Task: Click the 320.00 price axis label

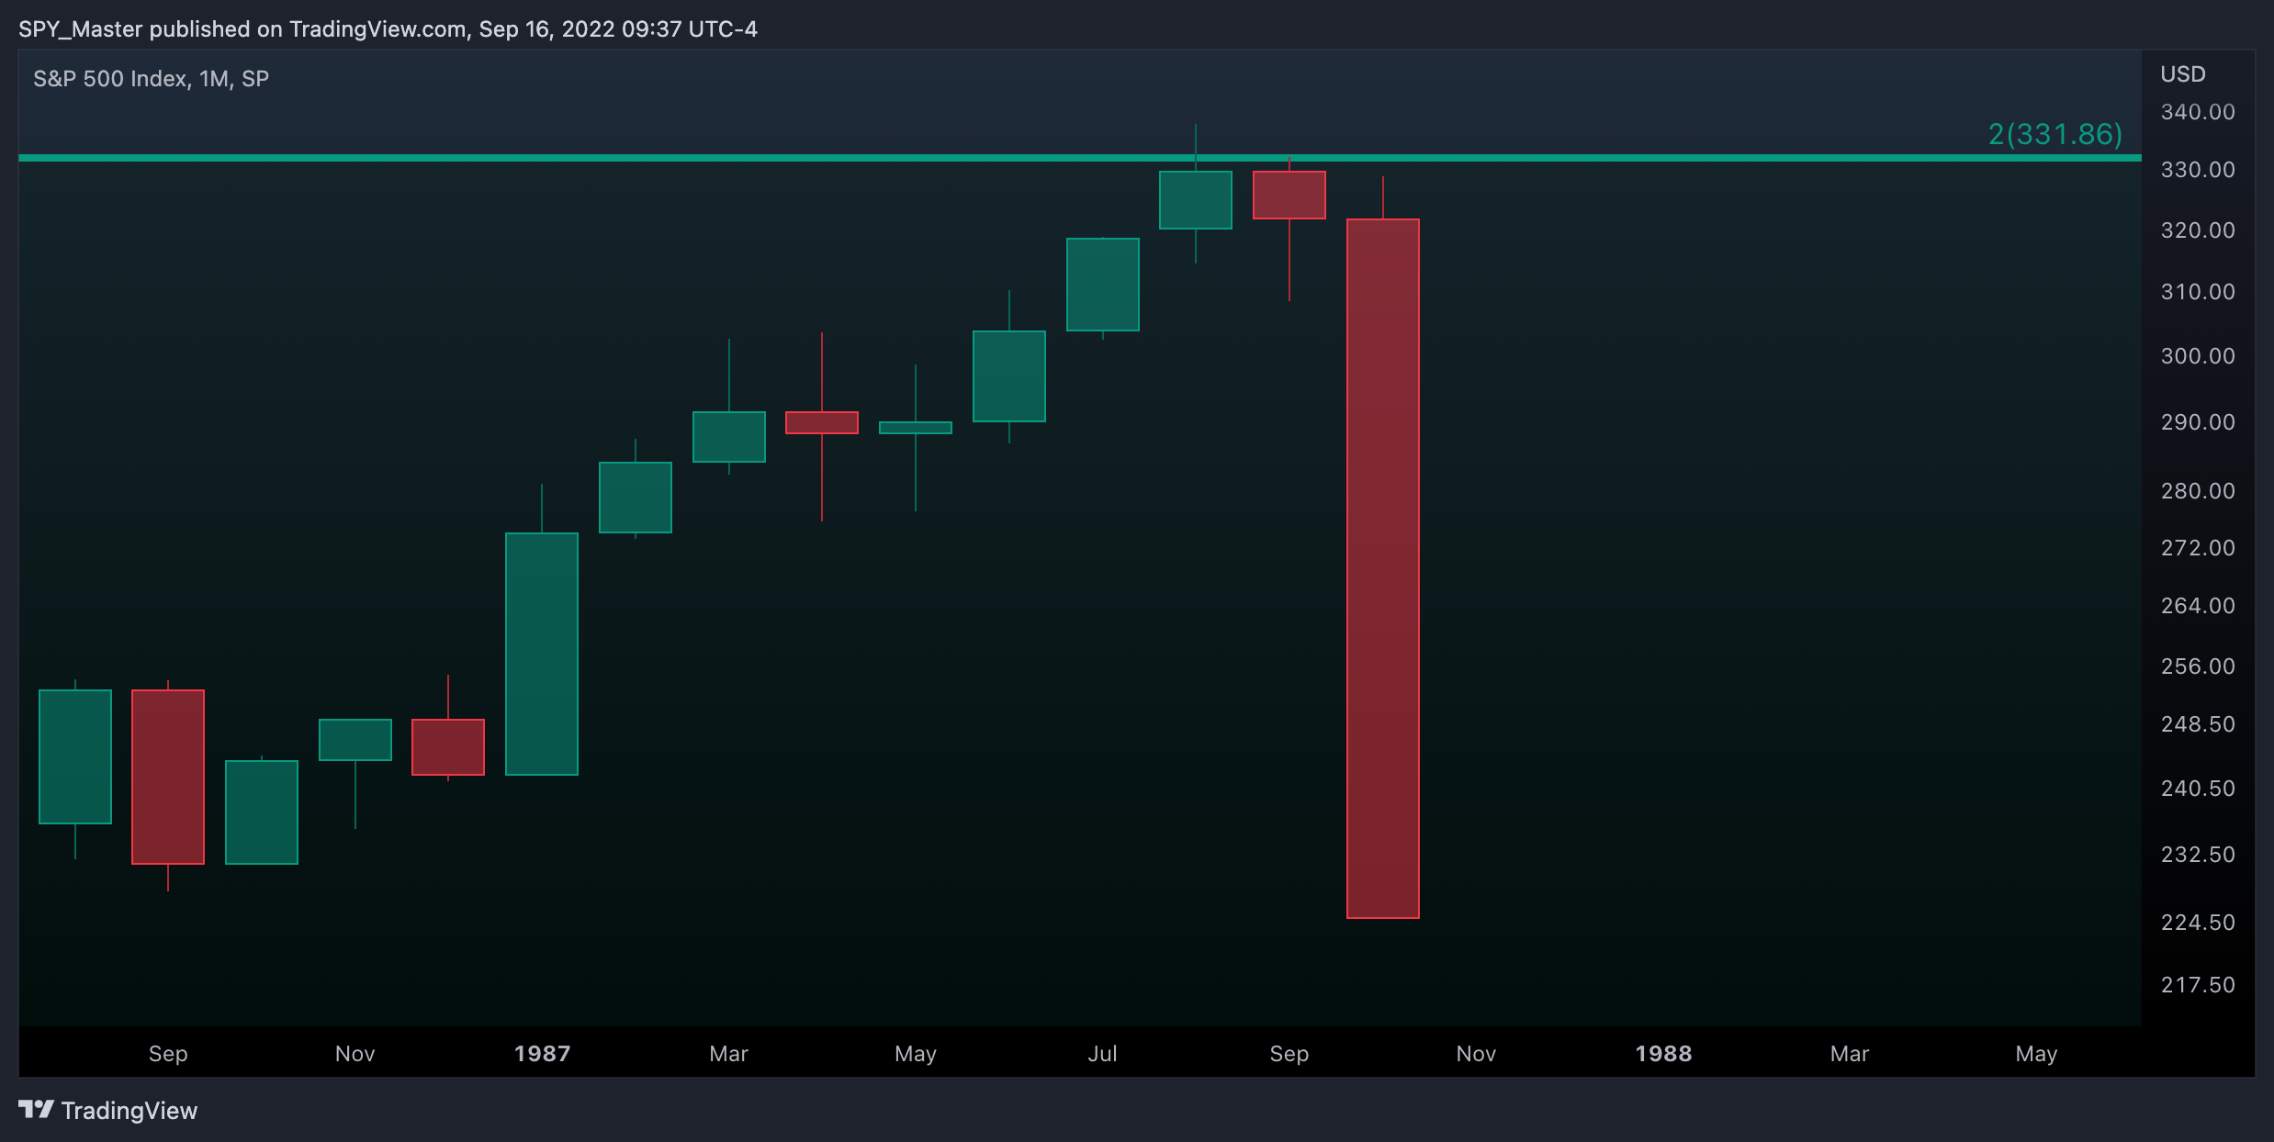Action: point(2198,230)
